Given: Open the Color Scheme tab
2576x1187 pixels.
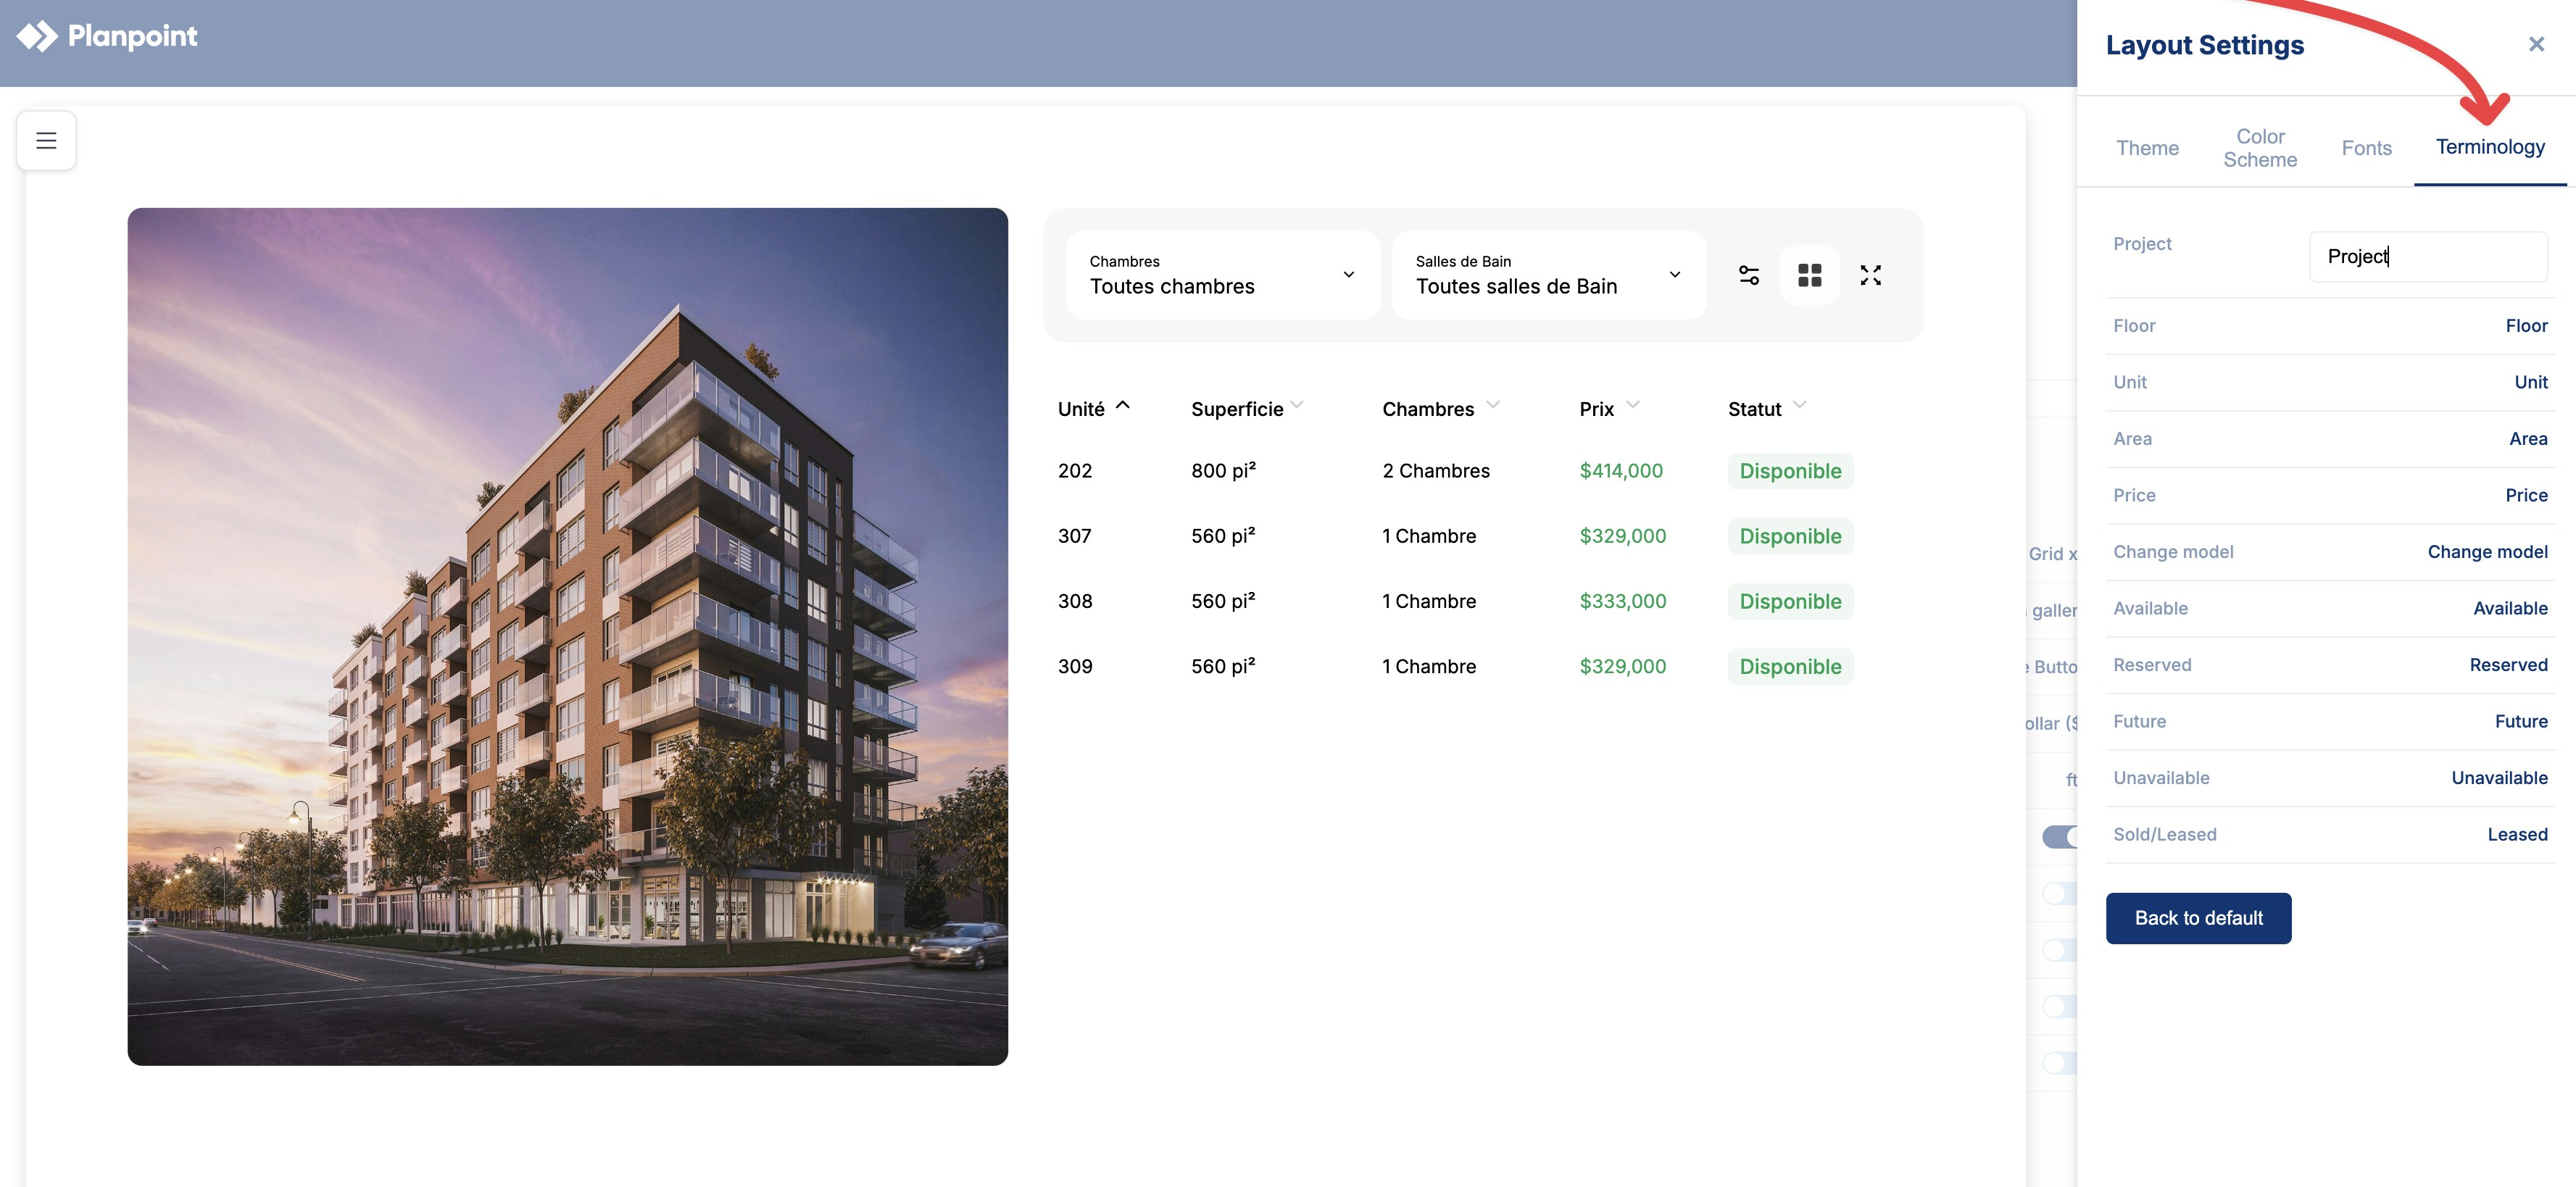Looking at the screenshot, I should coord(2259,148).
